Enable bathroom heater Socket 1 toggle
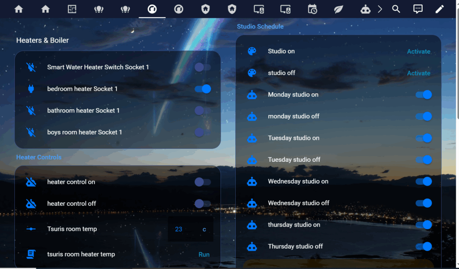The height and width of the screenshot is (269, 459). point(203,110)
